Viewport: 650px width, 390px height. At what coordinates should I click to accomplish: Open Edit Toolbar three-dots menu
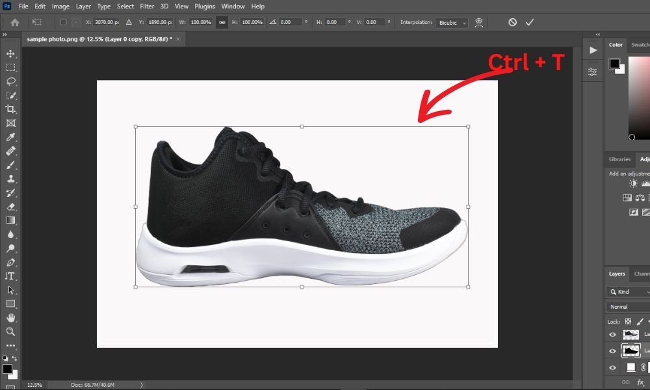coord(10,345)
